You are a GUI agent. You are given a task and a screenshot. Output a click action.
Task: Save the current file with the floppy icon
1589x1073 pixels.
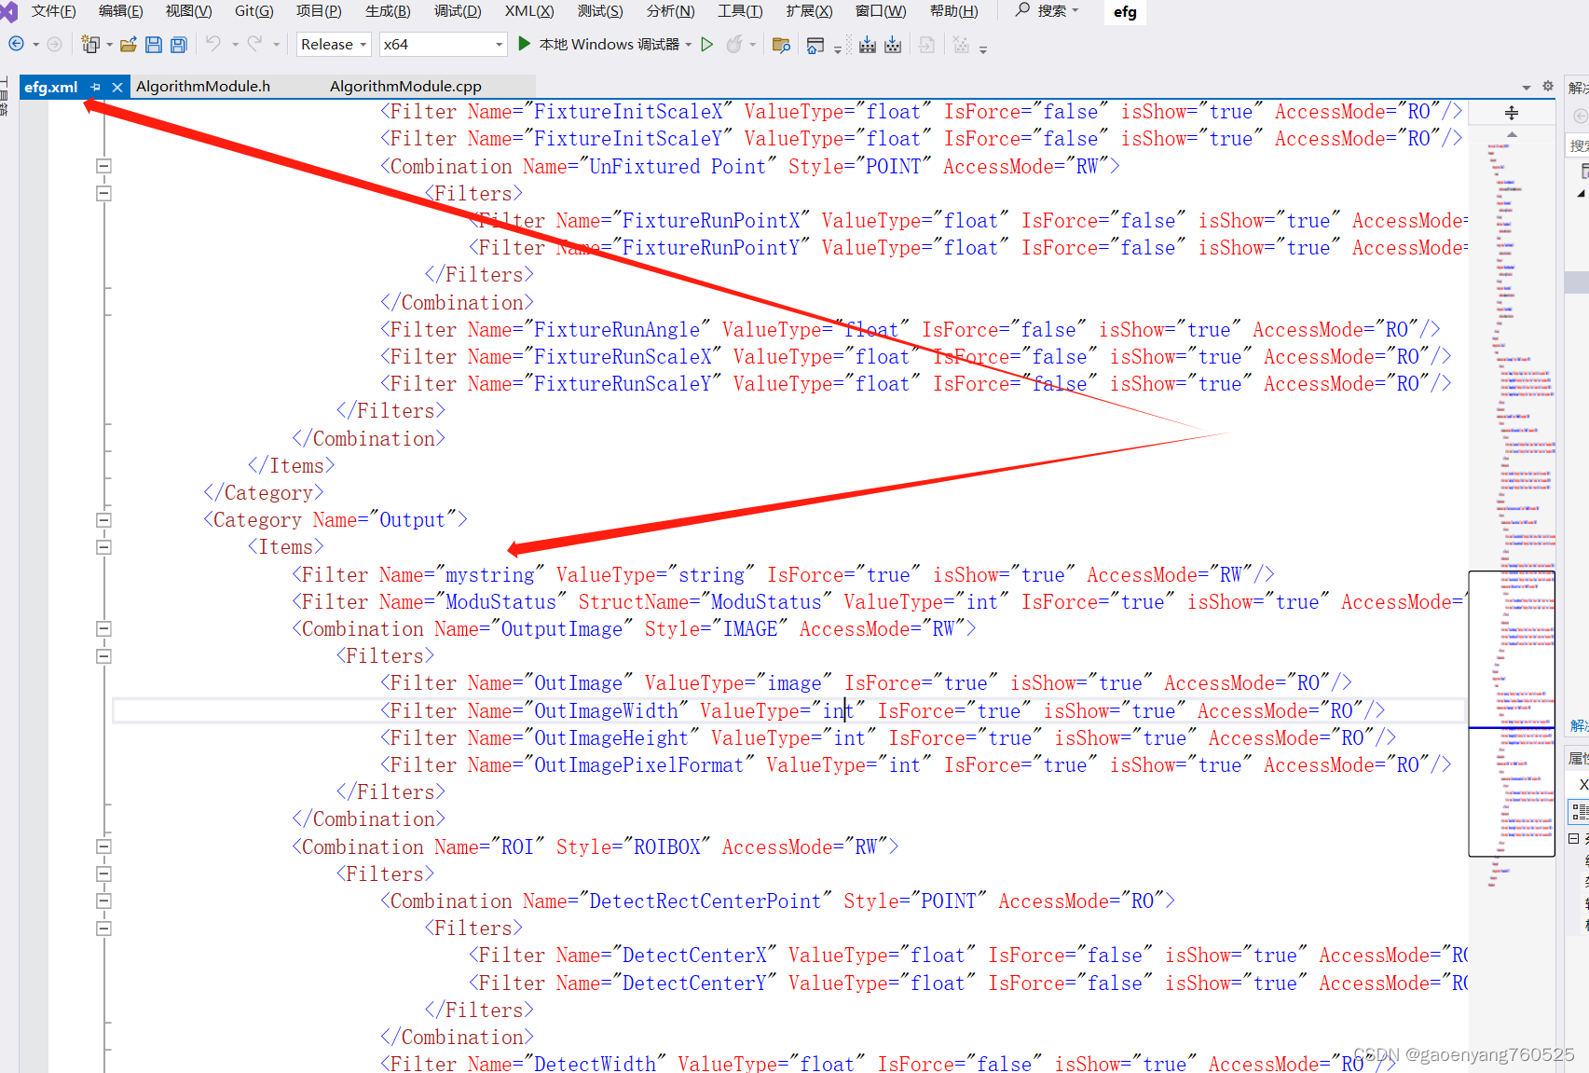click(154, 44)
